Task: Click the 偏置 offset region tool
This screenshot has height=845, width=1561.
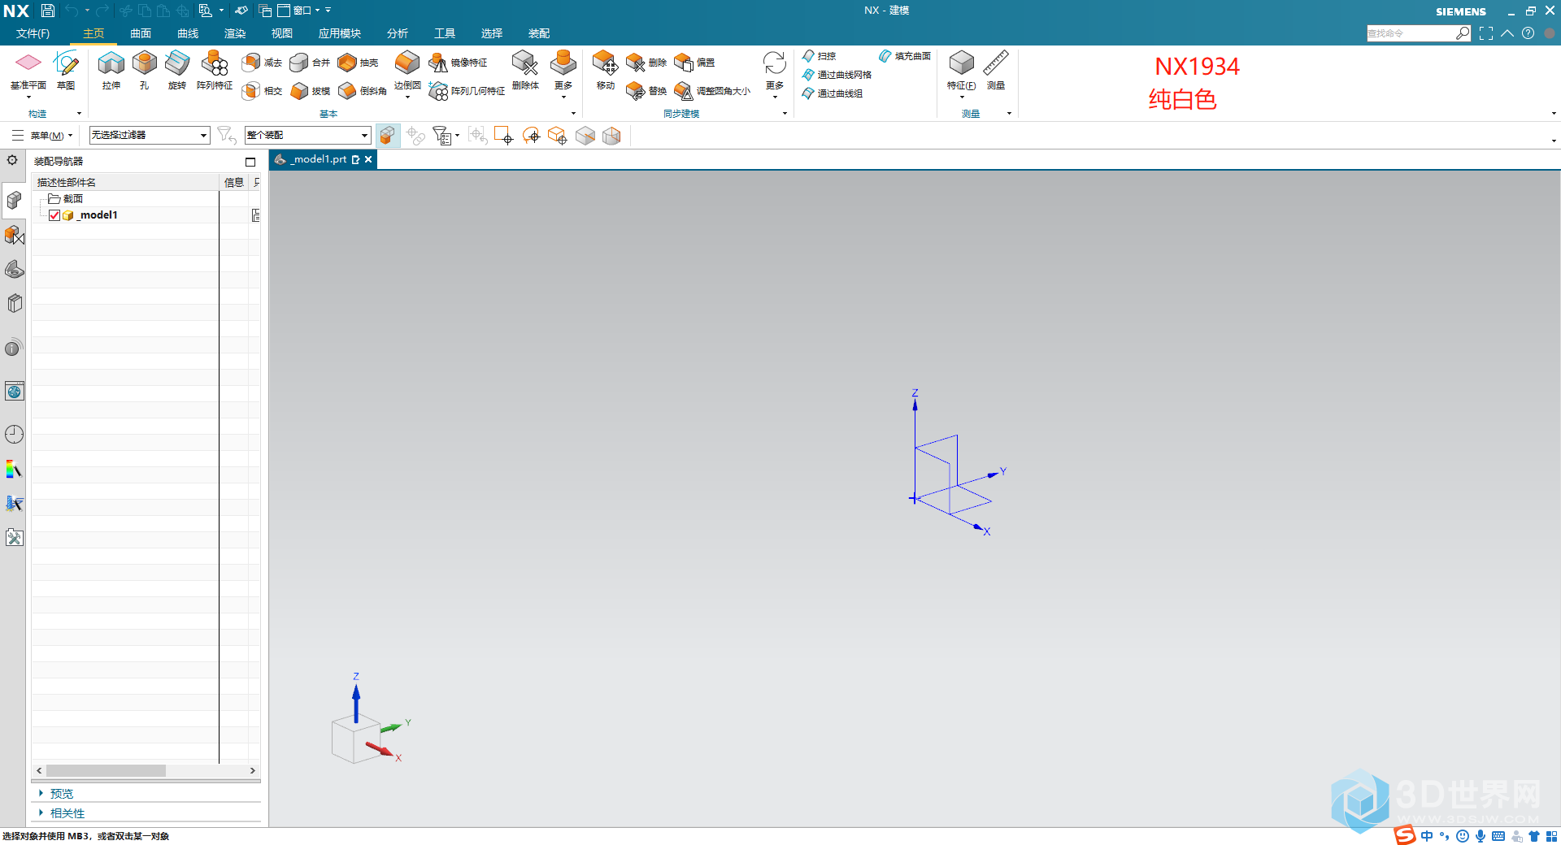Action: coord(694,63)
